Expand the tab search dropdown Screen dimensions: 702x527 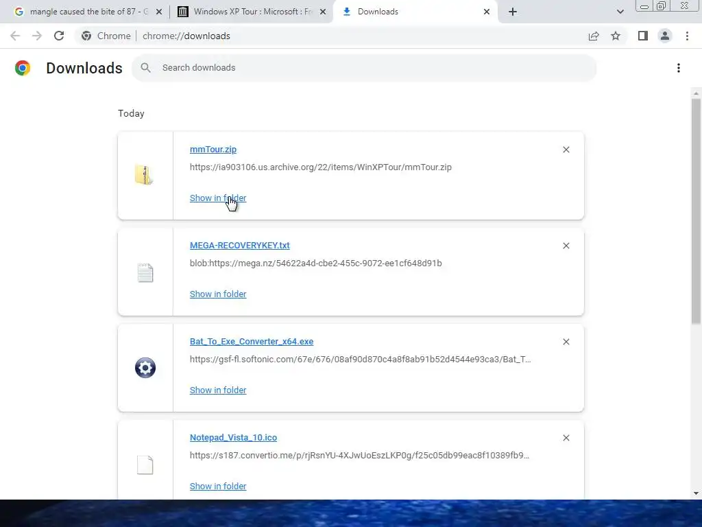[x=620, y=12]
